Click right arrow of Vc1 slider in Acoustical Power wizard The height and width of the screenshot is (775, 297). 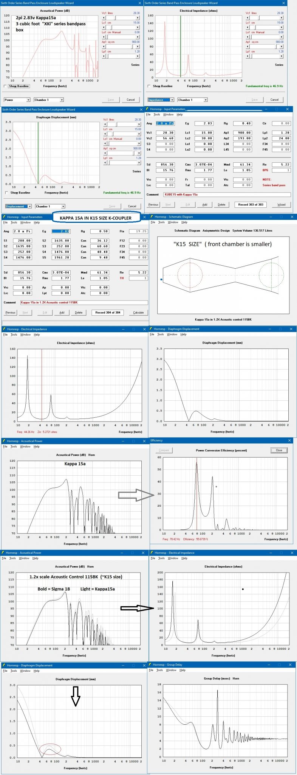click(x=138, y=18)
